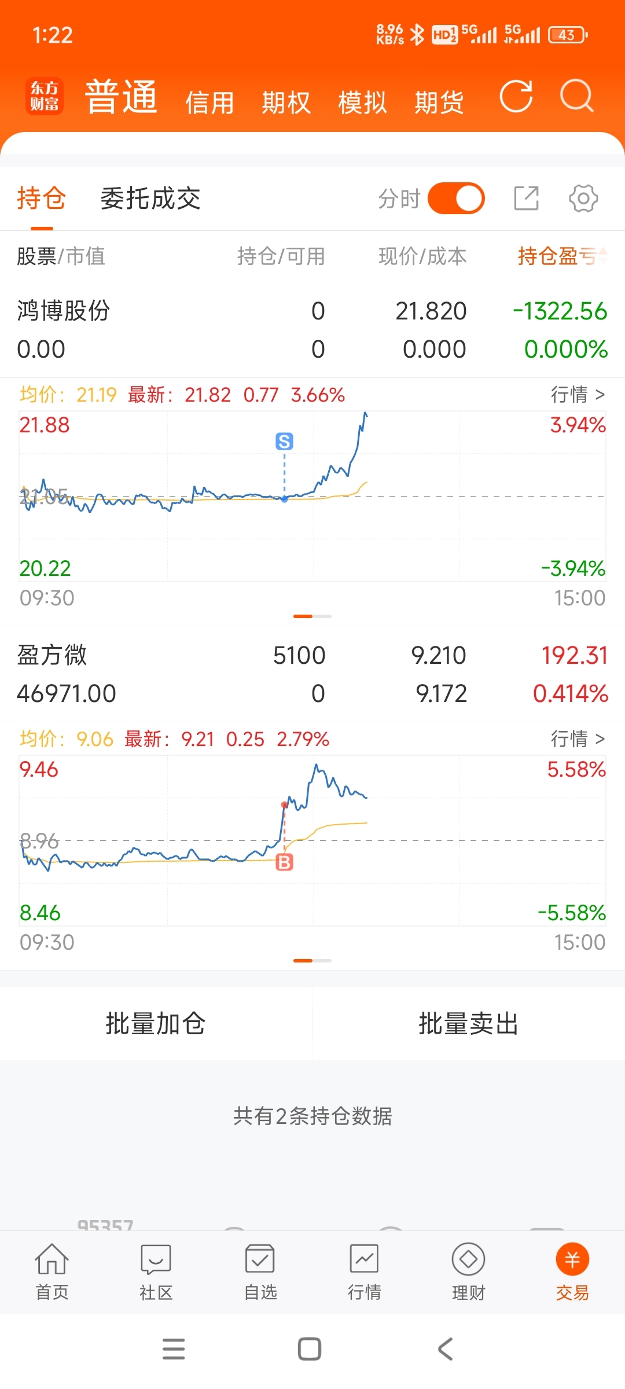The height and width of the screenshot is (1389, 625).
Task: Tap the B buy marker on 盈方微 chart
Action: tap(284, 862)
